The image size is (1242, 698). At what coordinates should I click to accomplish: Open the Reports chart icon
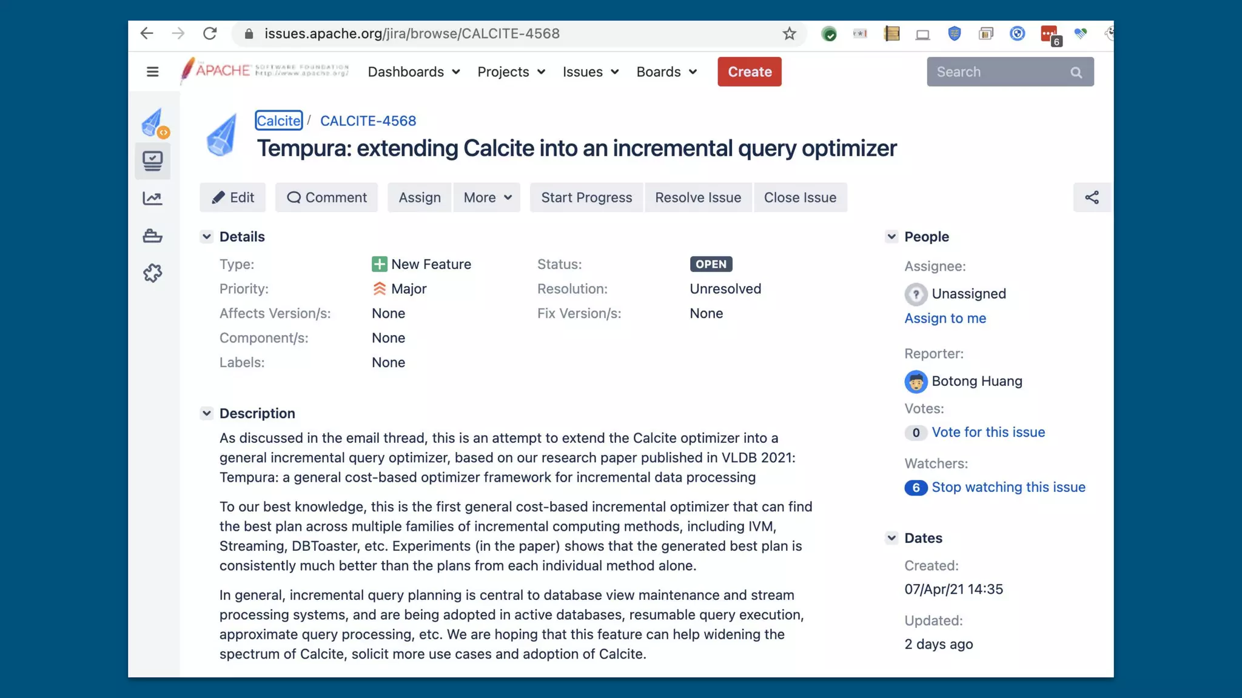153,198
